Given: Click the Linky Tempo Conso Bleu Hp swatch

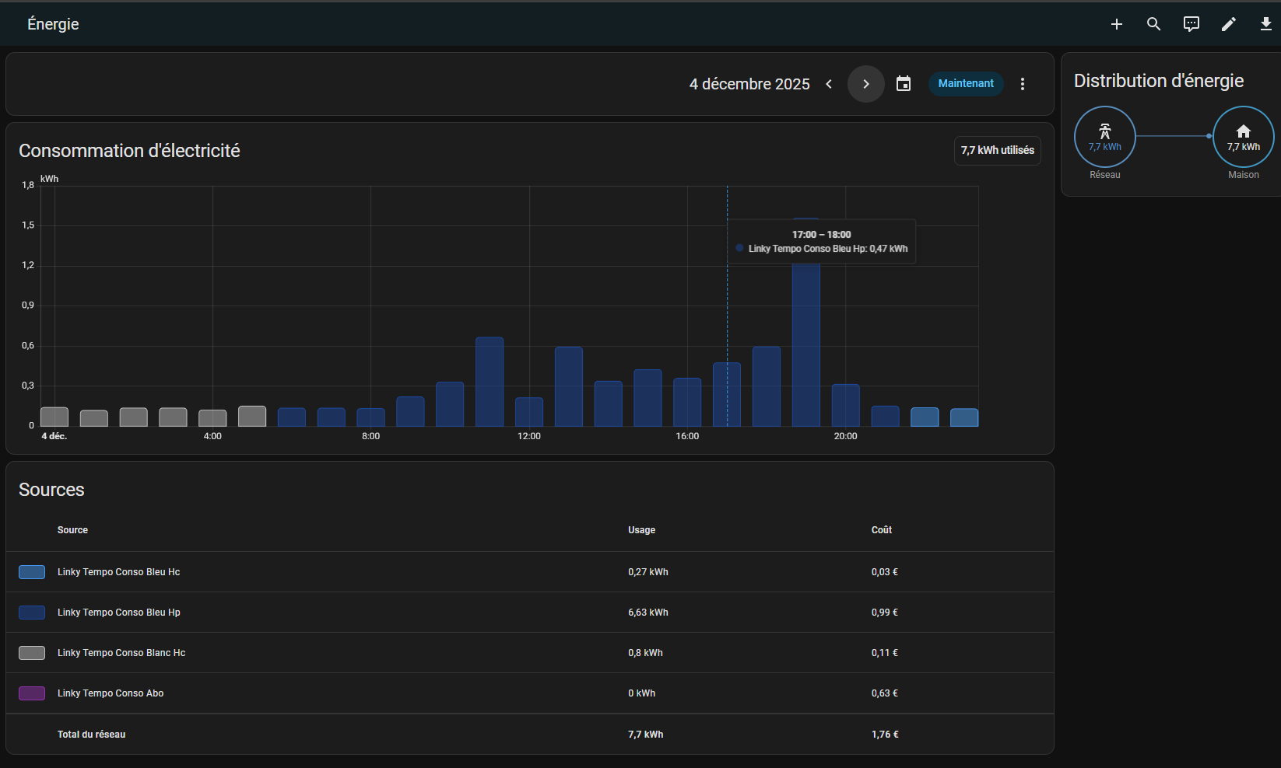Looking at the screenshot, I should pos(32,613).
